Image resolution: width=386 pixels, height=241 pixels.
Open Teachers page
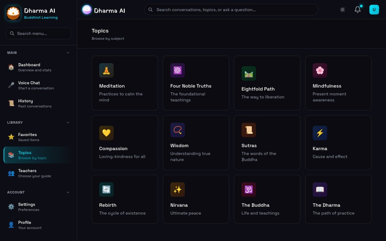pos(38,173)
